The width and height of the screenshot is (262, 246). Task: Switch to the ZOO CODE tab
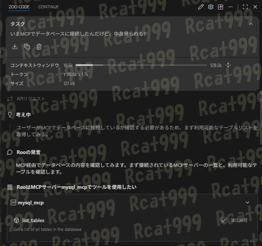coord(19,7)
